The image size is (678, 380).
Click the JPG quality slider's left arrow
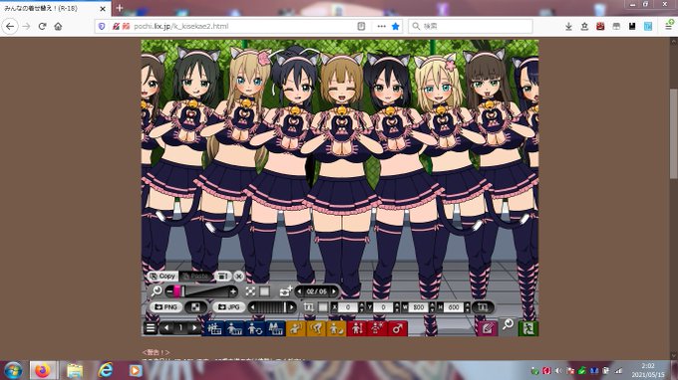coord(252,307)
